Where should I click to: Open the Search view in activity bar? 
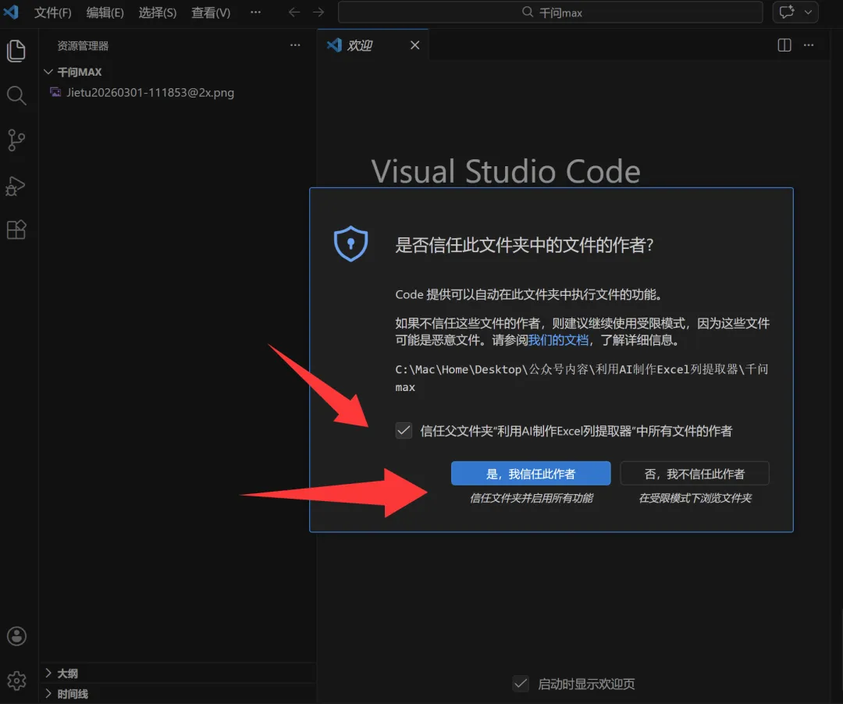pos(16,96)
